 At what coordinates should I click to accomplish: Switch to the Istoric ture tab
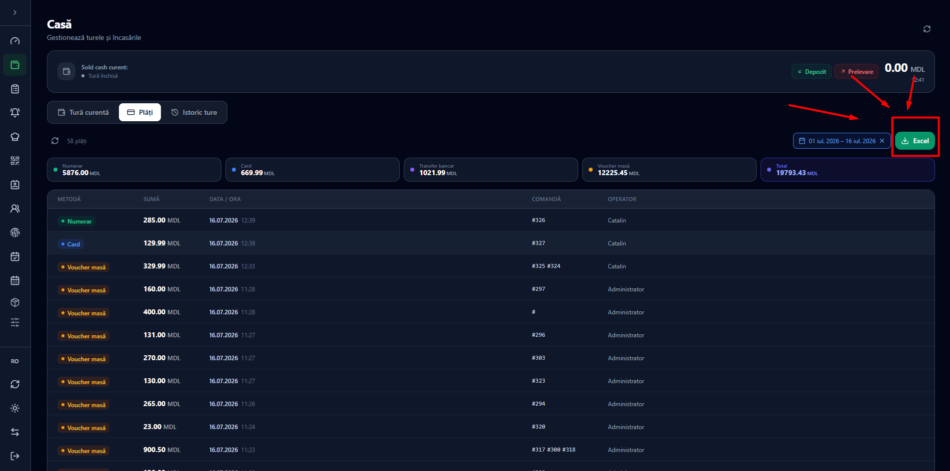[194, 112]
